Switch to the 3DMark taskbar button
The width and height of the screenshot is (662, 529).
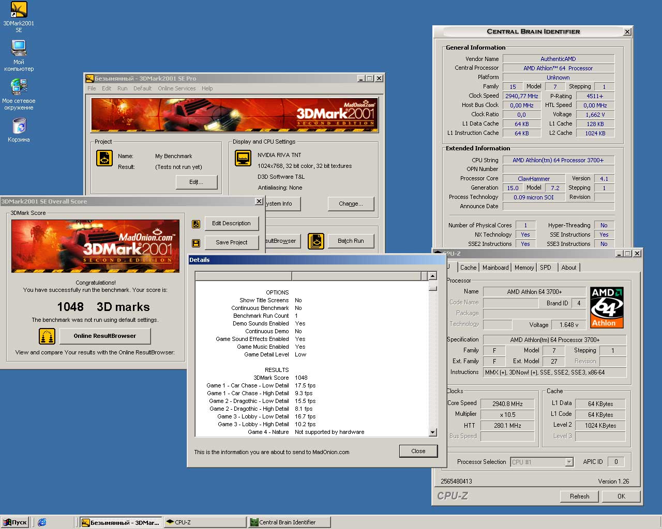click(121, 522)
